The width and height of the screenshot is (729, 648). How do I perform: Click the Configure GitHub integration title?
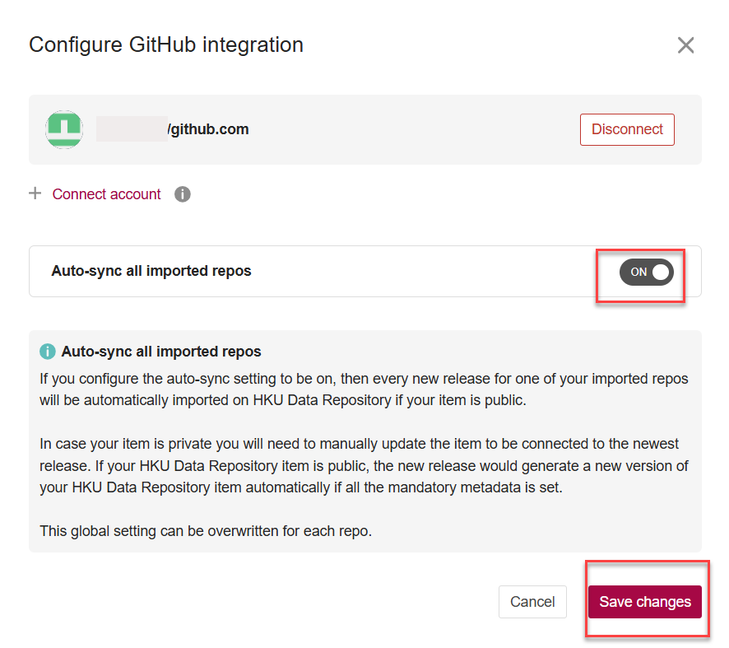pyautogui.click(x=166, y=44)
